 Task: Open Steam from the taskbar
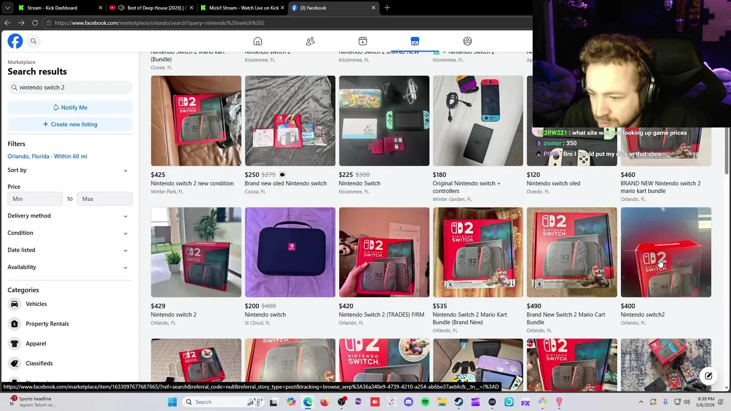(459, 402)
